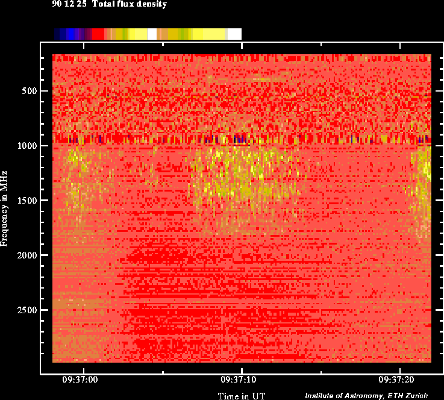The height and width of the screenshot is (400, 444).
Task: Click 'Institute of Astronomy, ETH Zurich' credit
Action: click(366, 396)
